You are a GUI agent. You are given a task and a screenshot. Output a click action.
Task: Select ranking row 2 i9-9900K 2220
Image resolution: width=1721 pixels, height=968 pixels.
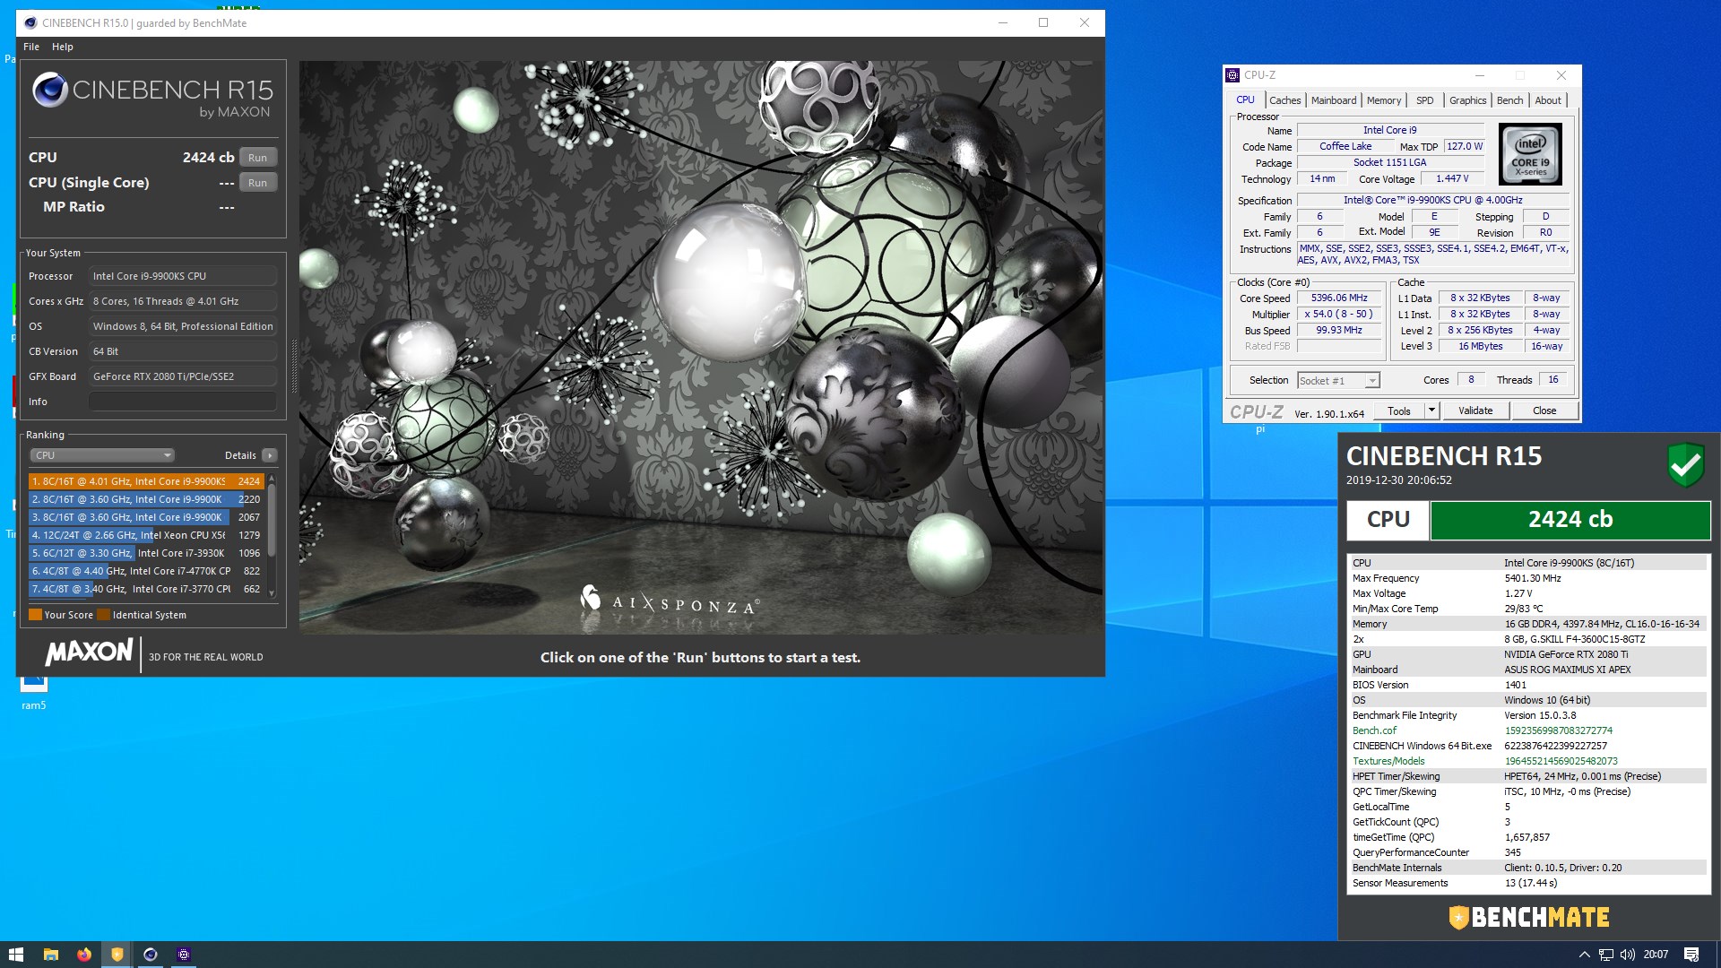(x=146, y=499)
